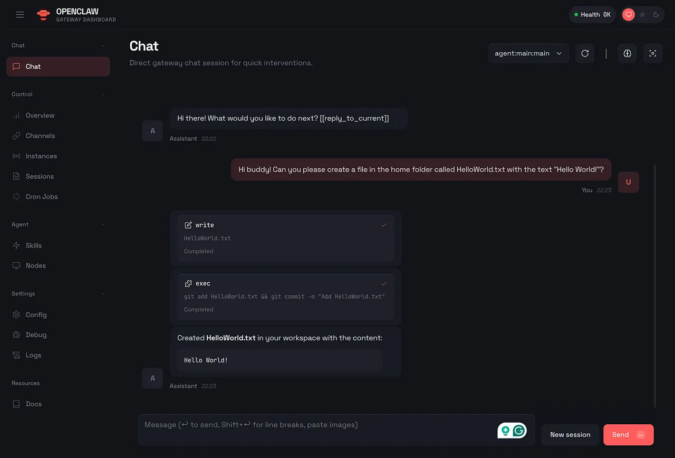
Task: Collapse the Settings sidebar section
Action: click(103, 294)
